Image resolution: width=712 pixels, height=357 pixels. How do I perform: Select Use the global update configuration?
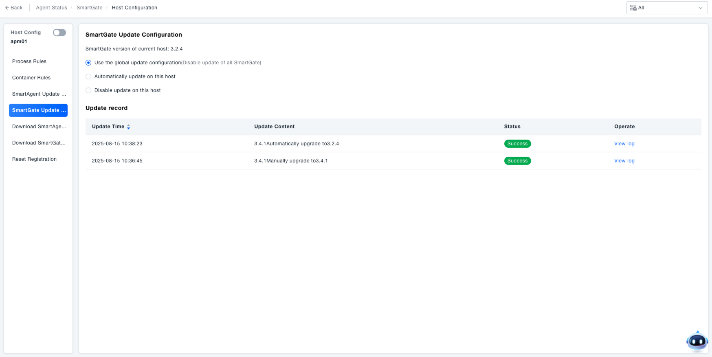[x=88, y=63]
